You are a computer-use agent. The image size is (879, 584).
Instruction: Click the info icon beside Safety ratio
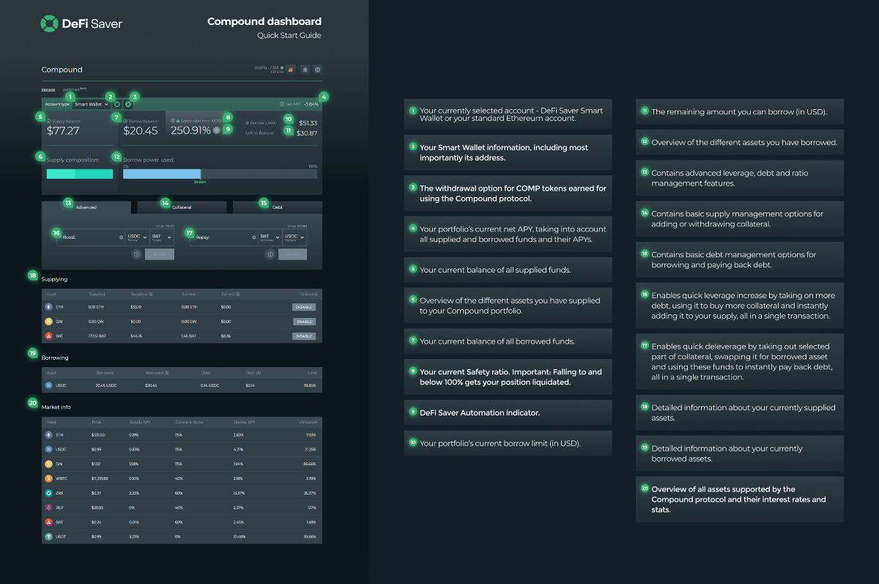173,120
